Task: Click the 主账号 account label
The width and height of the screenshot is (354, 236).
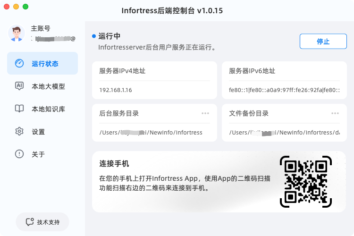Action: pos(41,28)
